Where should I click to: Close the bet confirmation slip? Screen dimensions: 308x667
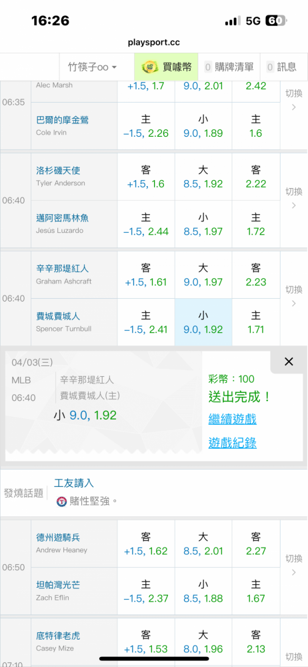click(x=289, y=362)
